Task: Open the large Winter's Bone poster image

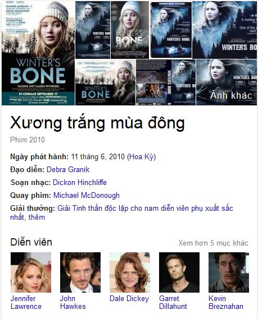Action: point(38,53)
